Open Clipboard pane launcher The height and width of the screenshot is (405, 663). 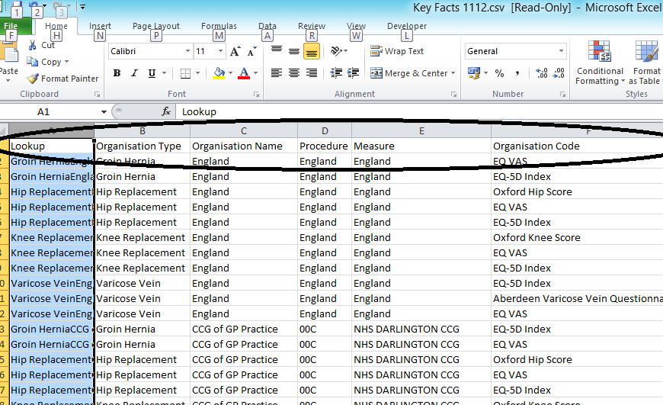97,95
